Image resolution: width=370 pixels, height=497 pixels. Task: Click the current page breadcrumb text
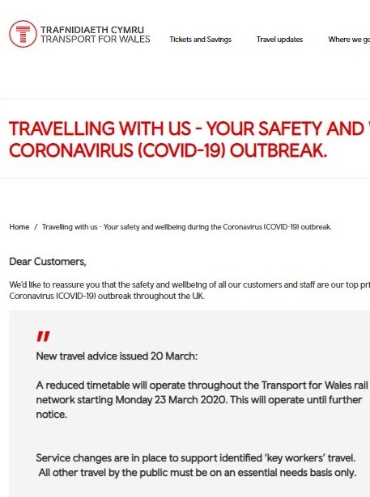click(187, 227)
